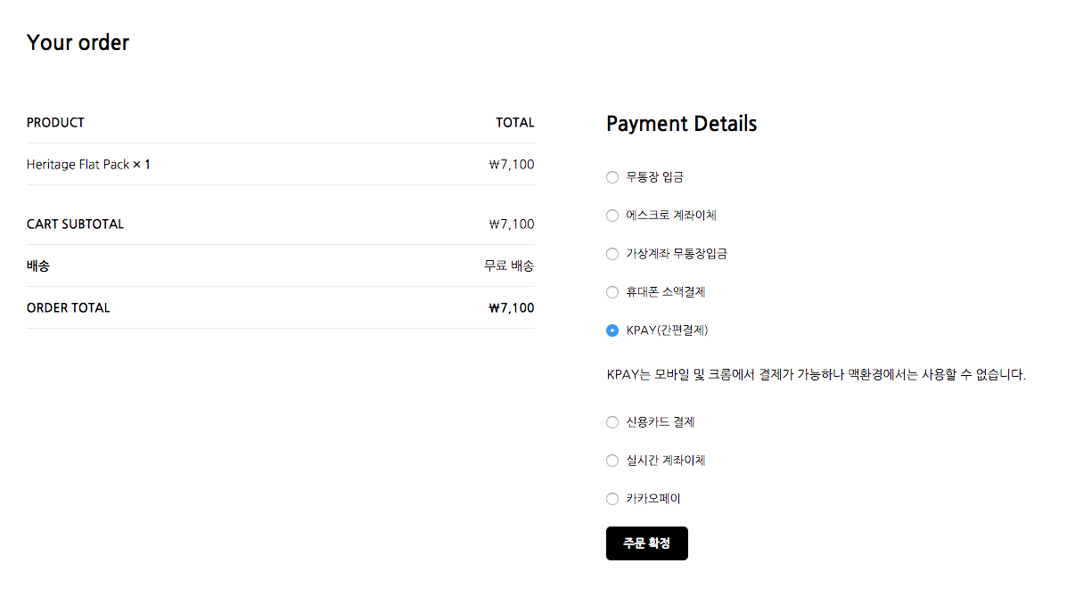Viewport: 1067px width, 596px height.
Task: Click the Your order heading
Action: point(78,42)
